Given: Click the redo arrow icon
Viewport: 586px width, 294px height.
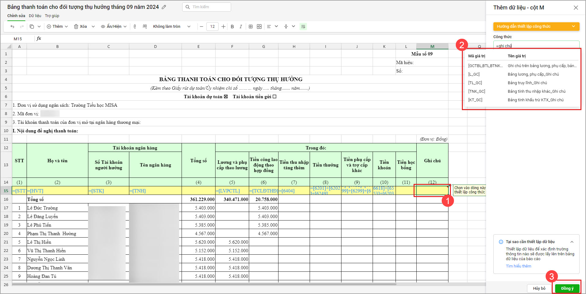Looking at the screenshot, I should click(x=22, y=27).
